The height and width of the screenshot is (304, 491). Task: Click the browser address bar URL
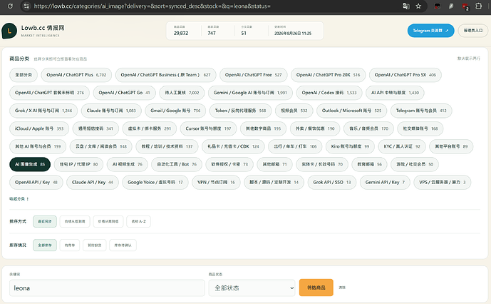tap(153, 6)
